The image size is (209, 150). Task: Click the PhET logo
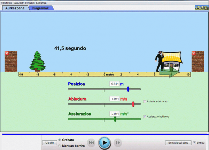tap(201, 8)
